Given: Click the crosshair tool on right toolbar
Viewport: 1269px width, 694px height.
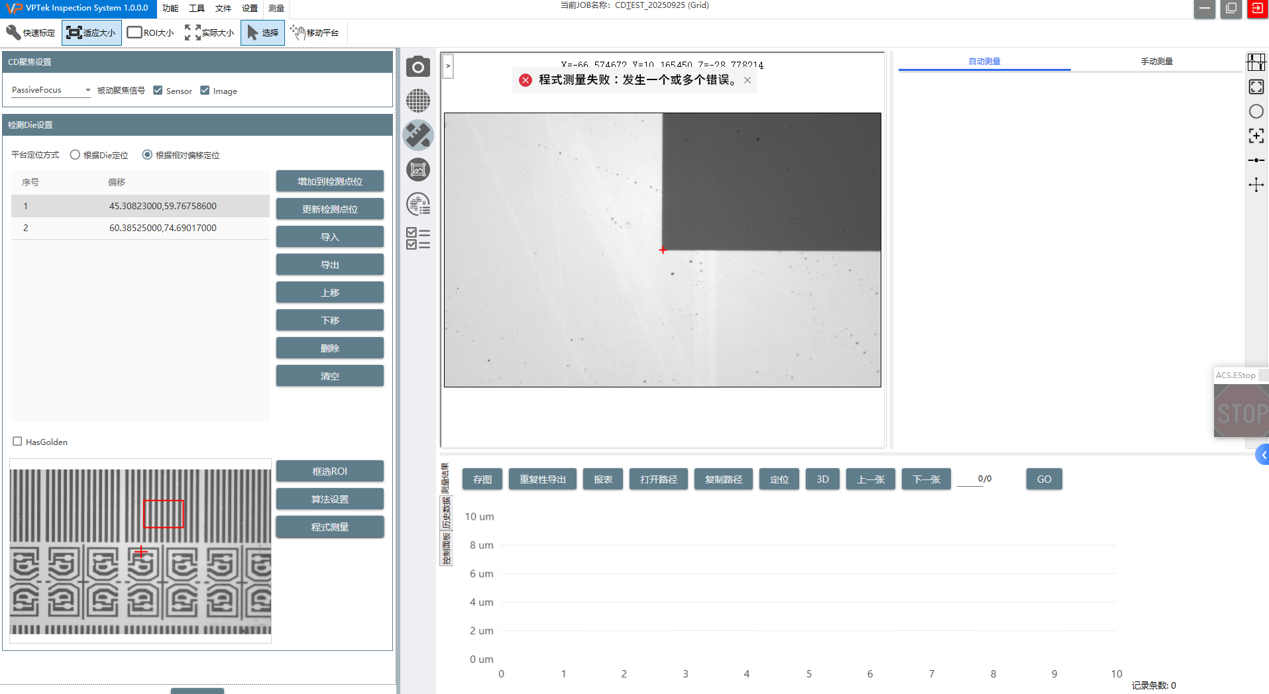Looking at the screenshot, I should (x=1256, y=185).
